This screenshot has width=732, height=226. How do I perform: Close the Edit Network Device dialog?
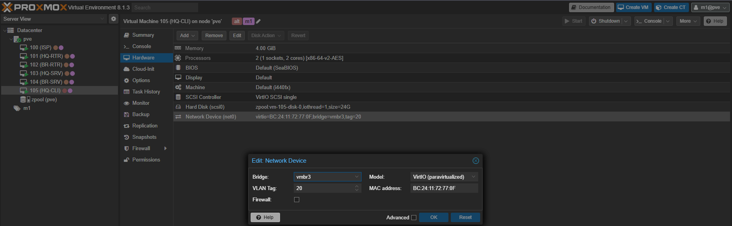pos(475,161)
